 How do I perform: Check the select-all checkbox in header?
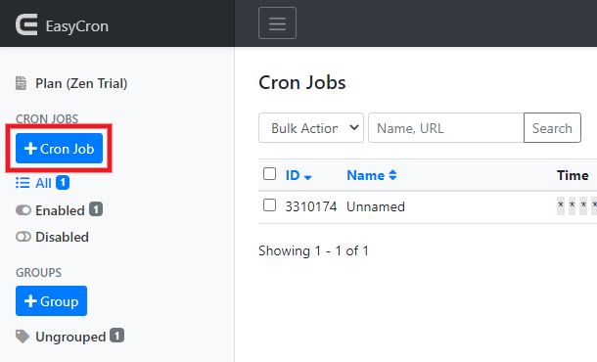point(269,174)
